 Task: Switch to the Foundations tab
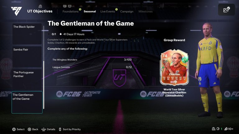(x=70, y=11)
